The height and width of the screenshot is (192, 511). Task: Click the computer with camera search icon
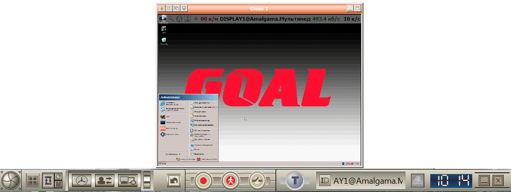tap(128, 180)
